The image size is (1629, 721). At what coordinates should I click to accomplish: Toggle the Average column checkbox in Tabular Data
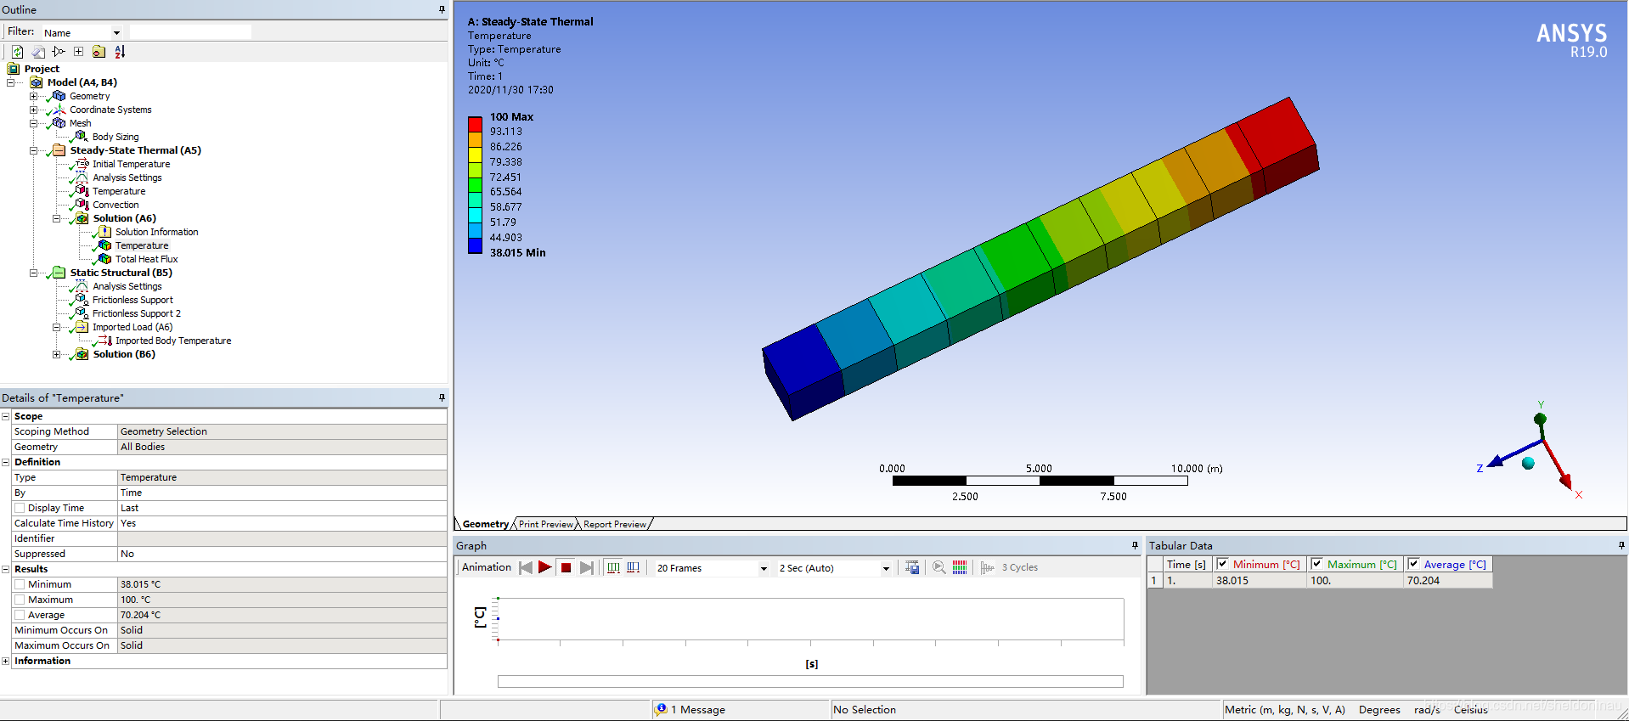(x=1413, y=564)
